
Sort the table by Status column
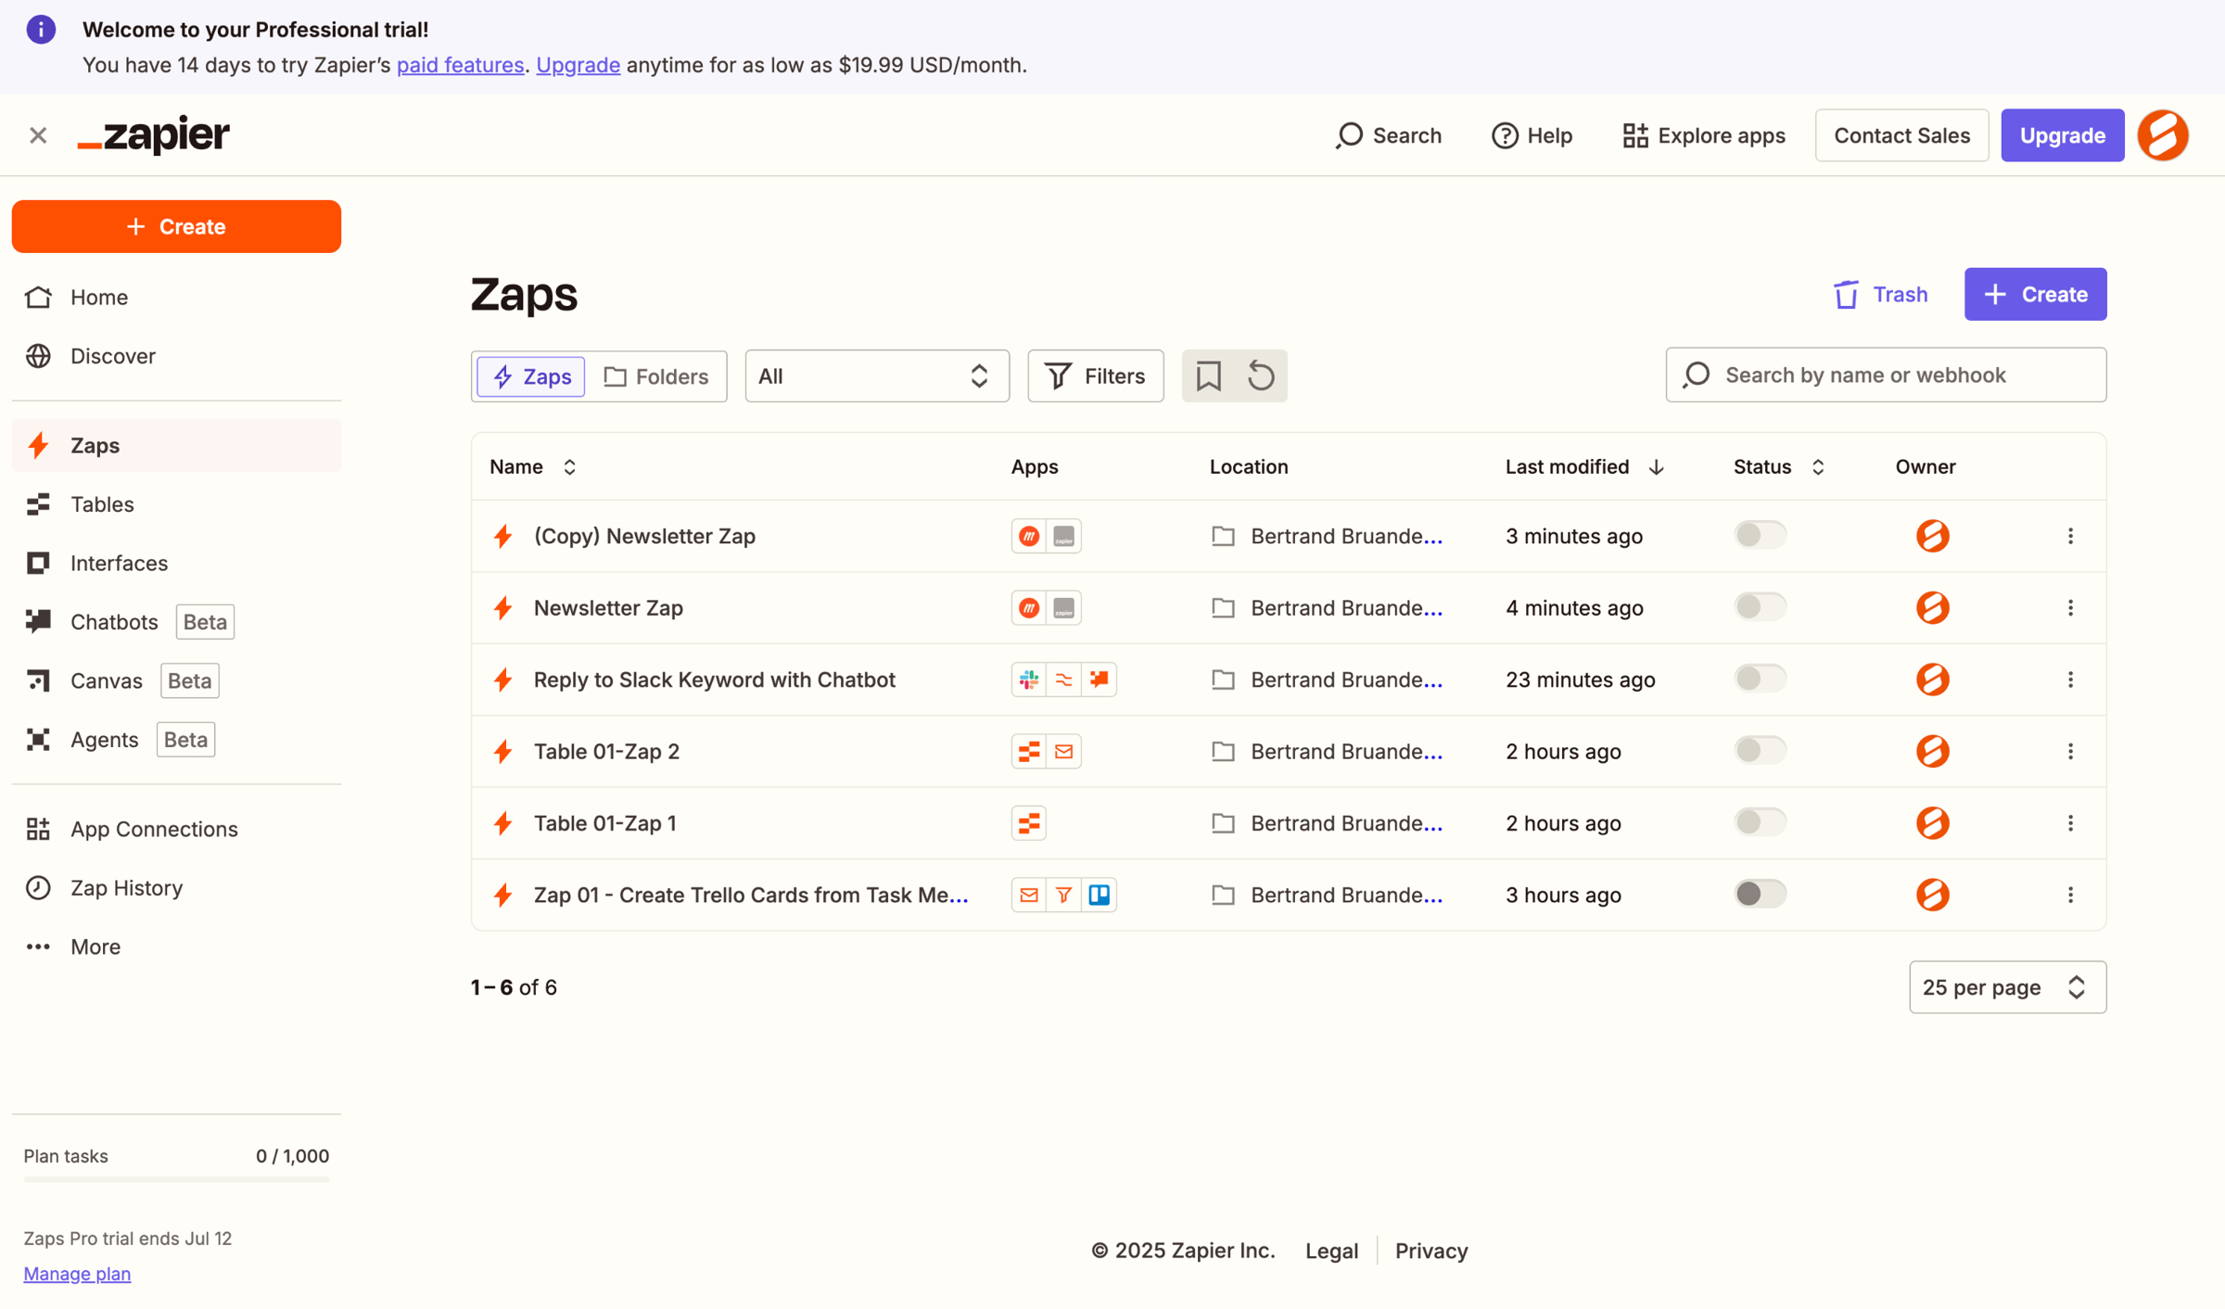pyautogui.click(x=1778, y=466)
